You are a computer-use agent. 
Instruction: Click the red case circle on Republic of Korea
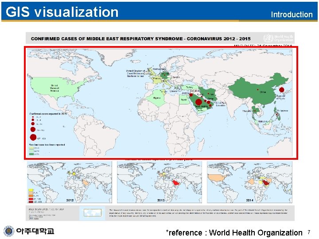pos(282,89)
